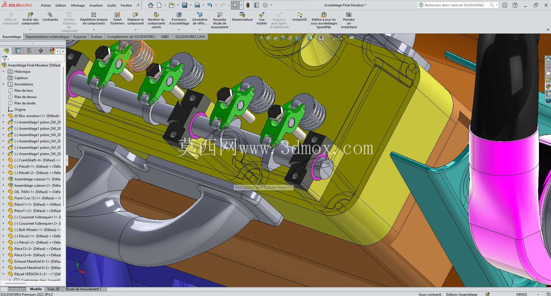551x296 pixels.
Task: Click Prendre un instantané
Action: 349,20
